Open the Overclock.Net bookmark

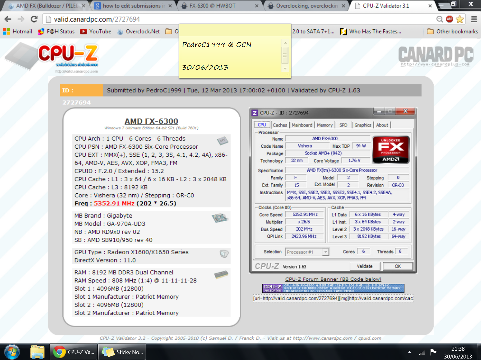coord(139,32)
